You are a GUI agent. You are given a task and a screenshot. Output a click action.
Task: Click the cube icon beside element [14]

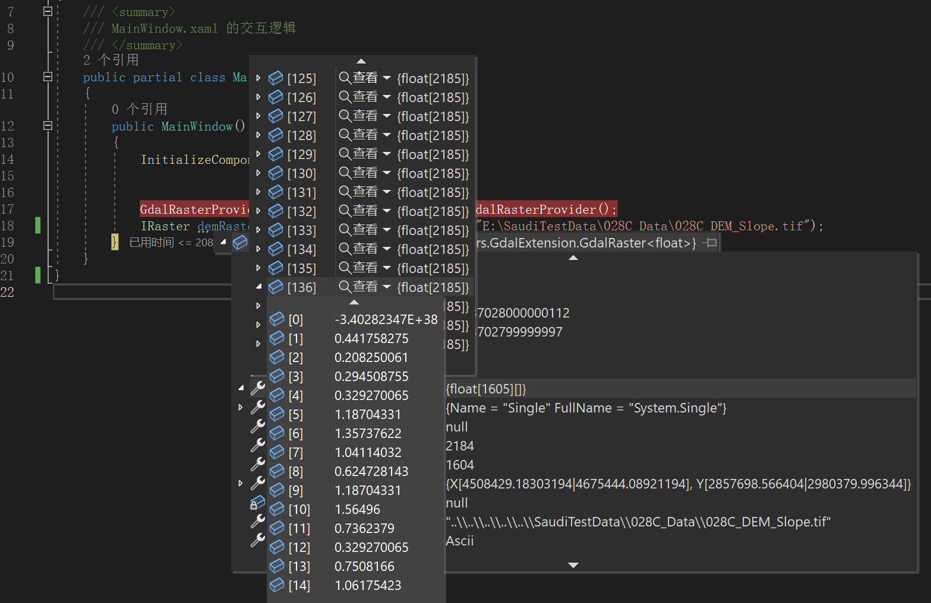277,585
